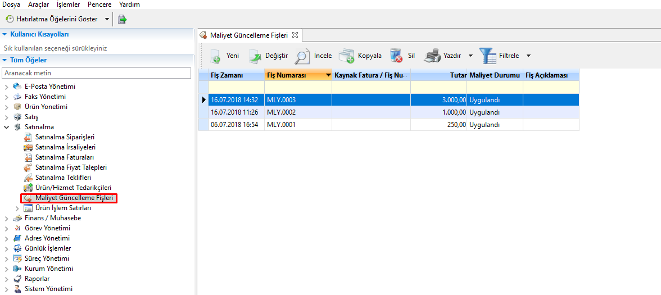Click the Yeni (New) toolbar icon
The height and width of the screenshot is (295, 661).
pos(215,56)
